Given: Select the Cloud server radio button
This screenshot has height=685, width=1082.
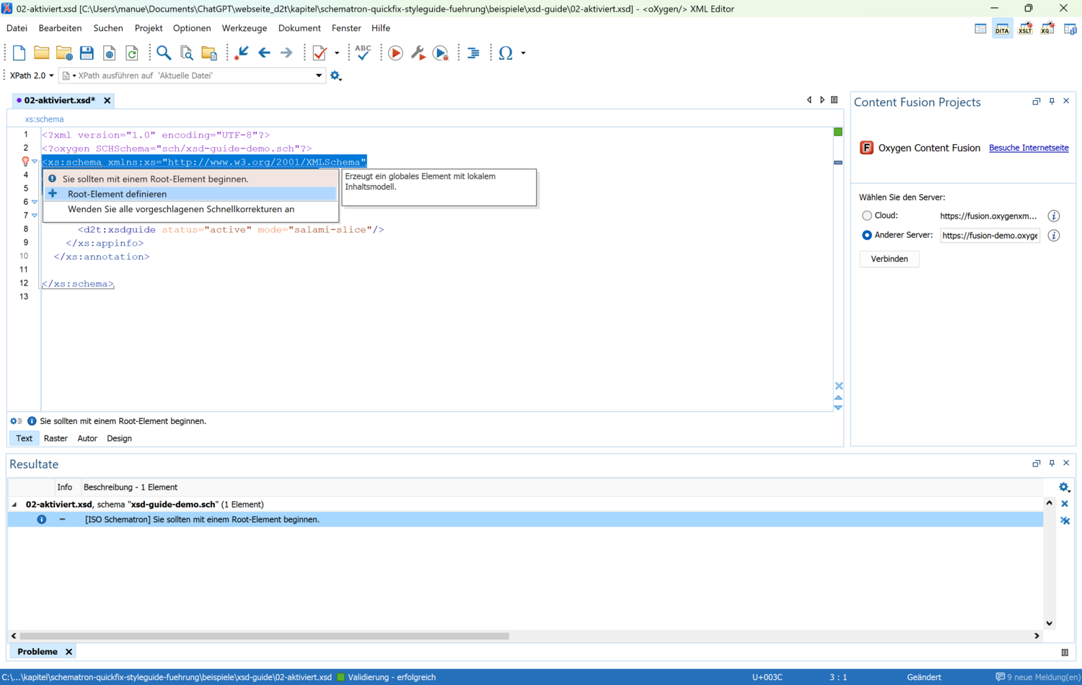Looking at the screenshot, I should 867,216.
